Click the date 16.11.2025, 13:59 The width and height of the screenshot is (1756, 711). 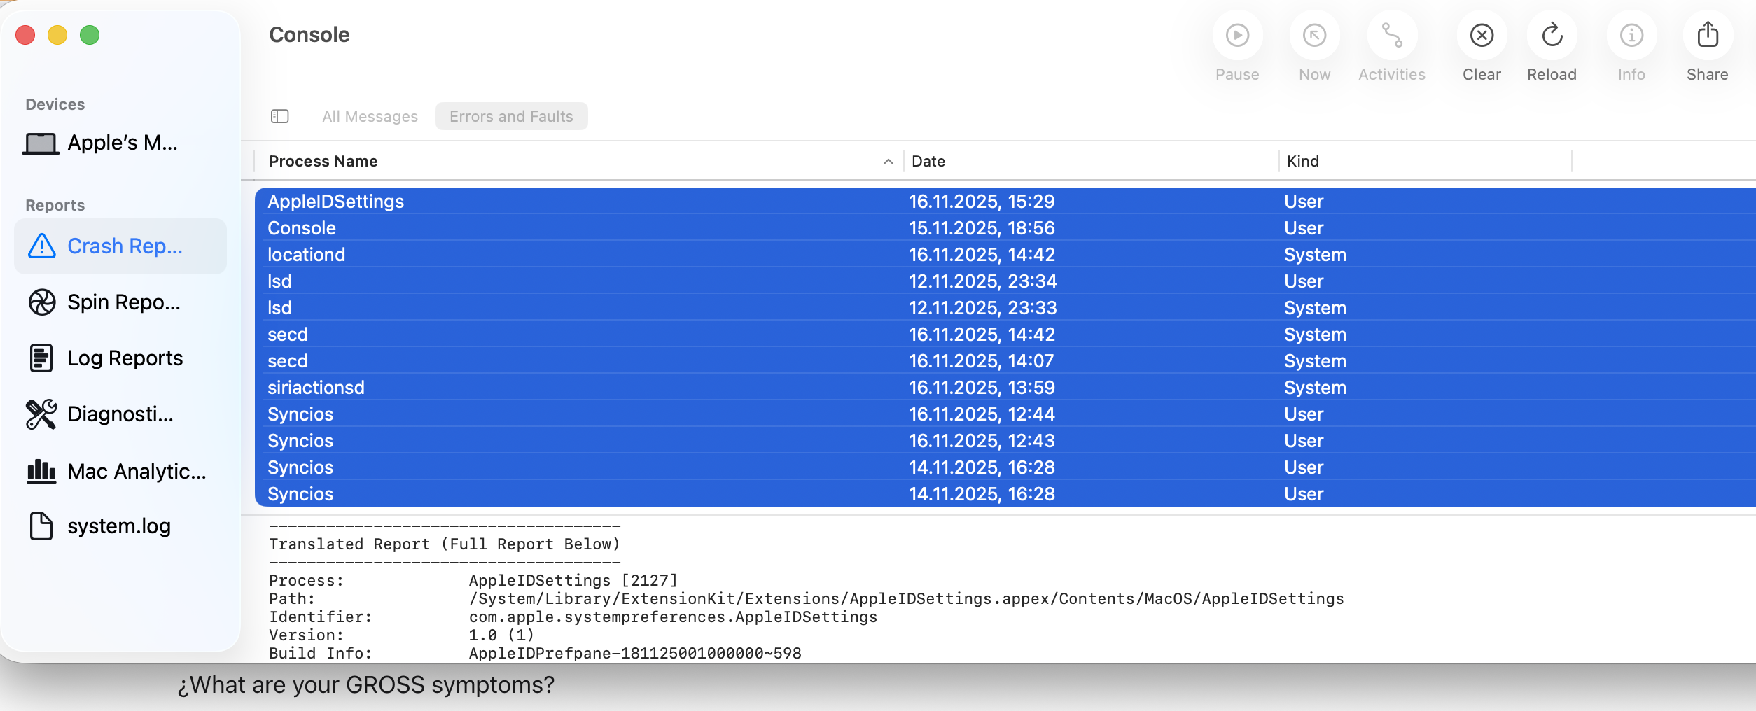click(982, 388)
